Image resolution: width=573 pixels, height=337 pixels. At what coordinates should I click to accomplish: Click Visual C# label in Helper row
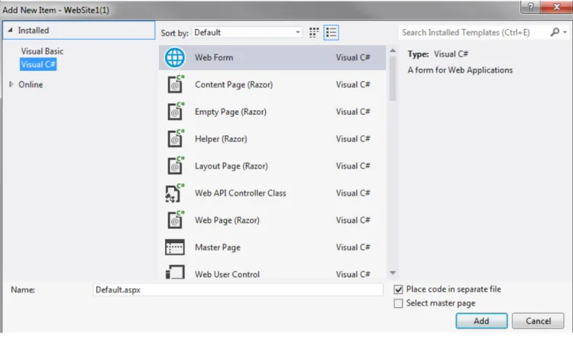tap(353, 139)
